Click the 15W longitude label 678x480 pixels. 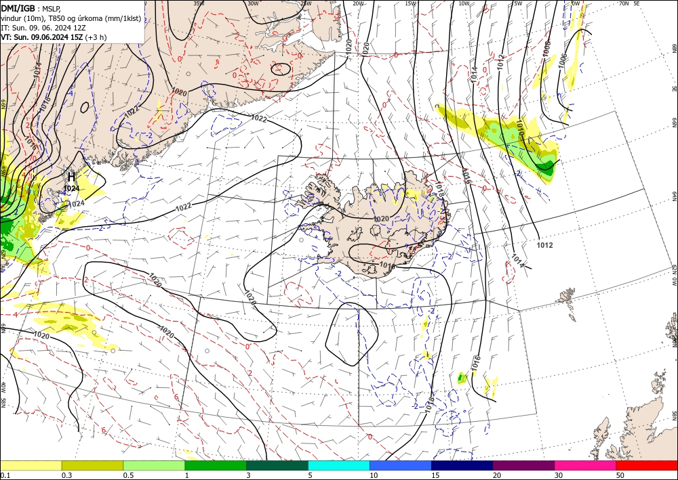point(411,3)
